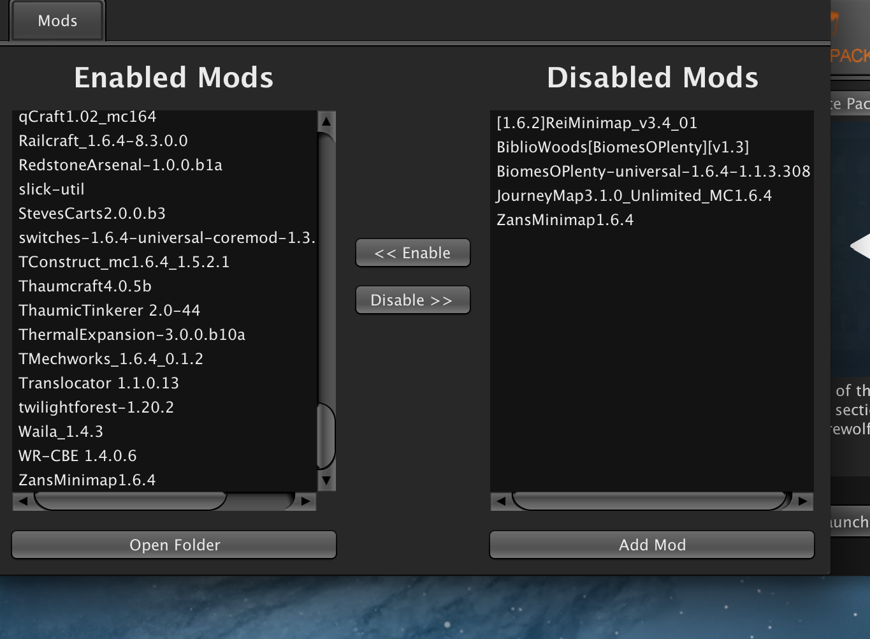
Task: Select twilightforest-1.20.2 in enabled list
Action: (96, 408)
